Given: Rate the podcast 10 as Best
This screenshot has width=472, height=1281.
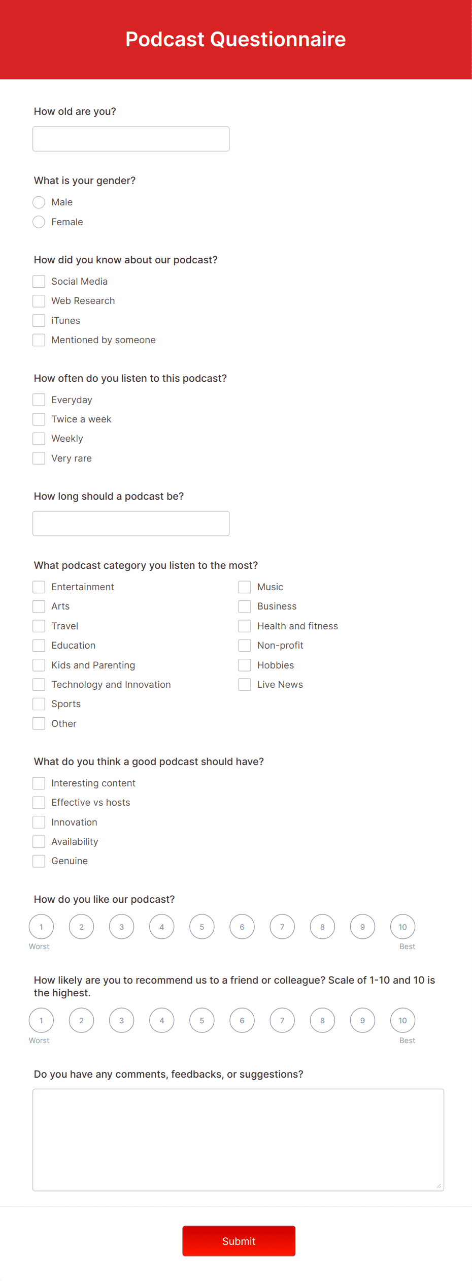Looking at the screenshot, I should pyautogui.click(x=402, y=926).
